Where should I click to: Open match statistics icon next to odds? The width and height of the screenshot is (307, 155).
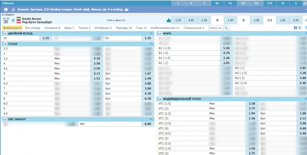coord(168,20)
